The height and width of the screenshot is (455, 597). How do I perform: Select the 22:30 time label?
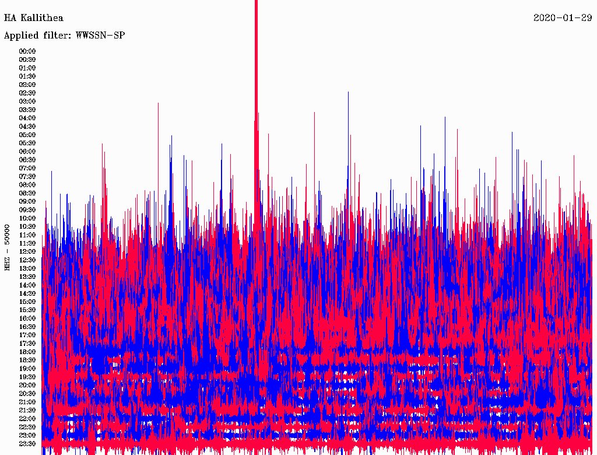(x=27, y=427)
